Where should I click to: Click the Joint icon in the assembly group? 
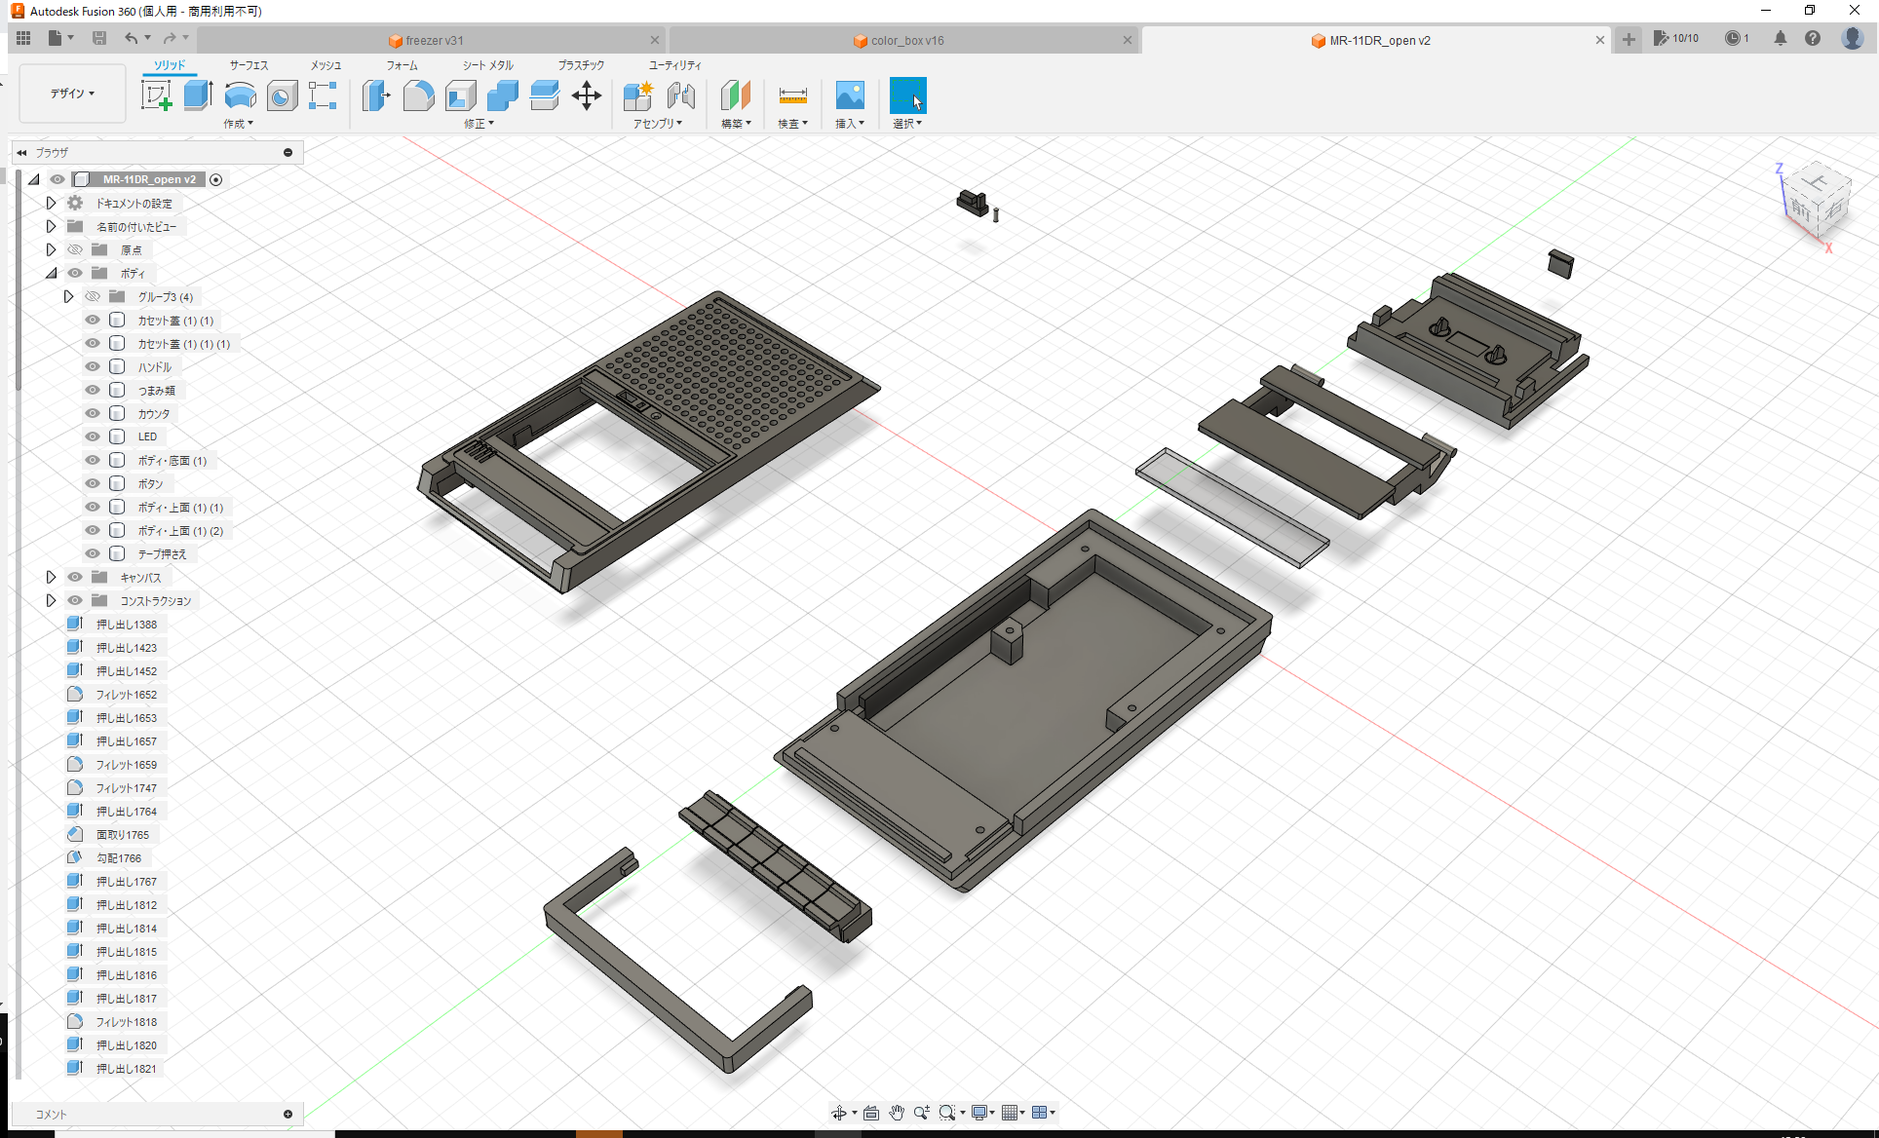tap(680, 96)
